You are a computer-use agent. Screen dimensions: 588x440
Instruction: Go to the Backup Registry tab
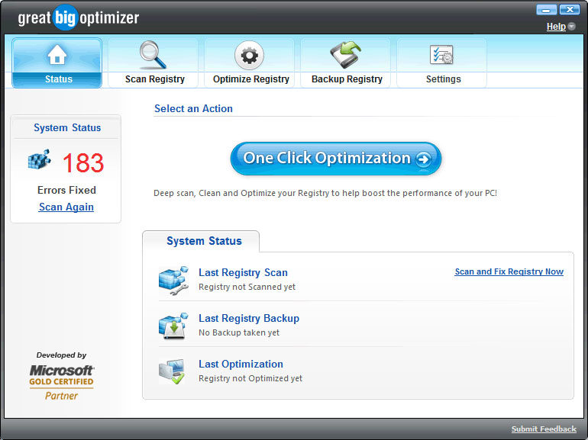click(x=345, y=63)
